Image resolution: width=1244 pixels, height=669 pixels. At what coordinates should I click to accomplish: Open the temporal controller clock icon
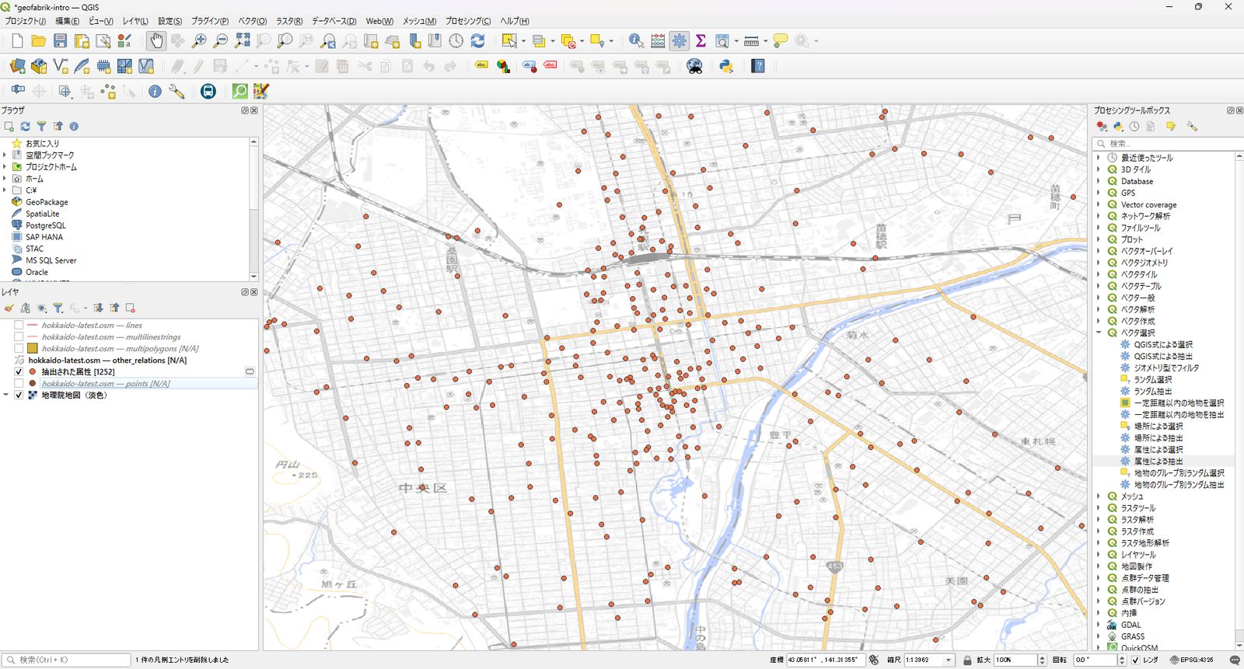pyautogui.click(x=456, y=41)
